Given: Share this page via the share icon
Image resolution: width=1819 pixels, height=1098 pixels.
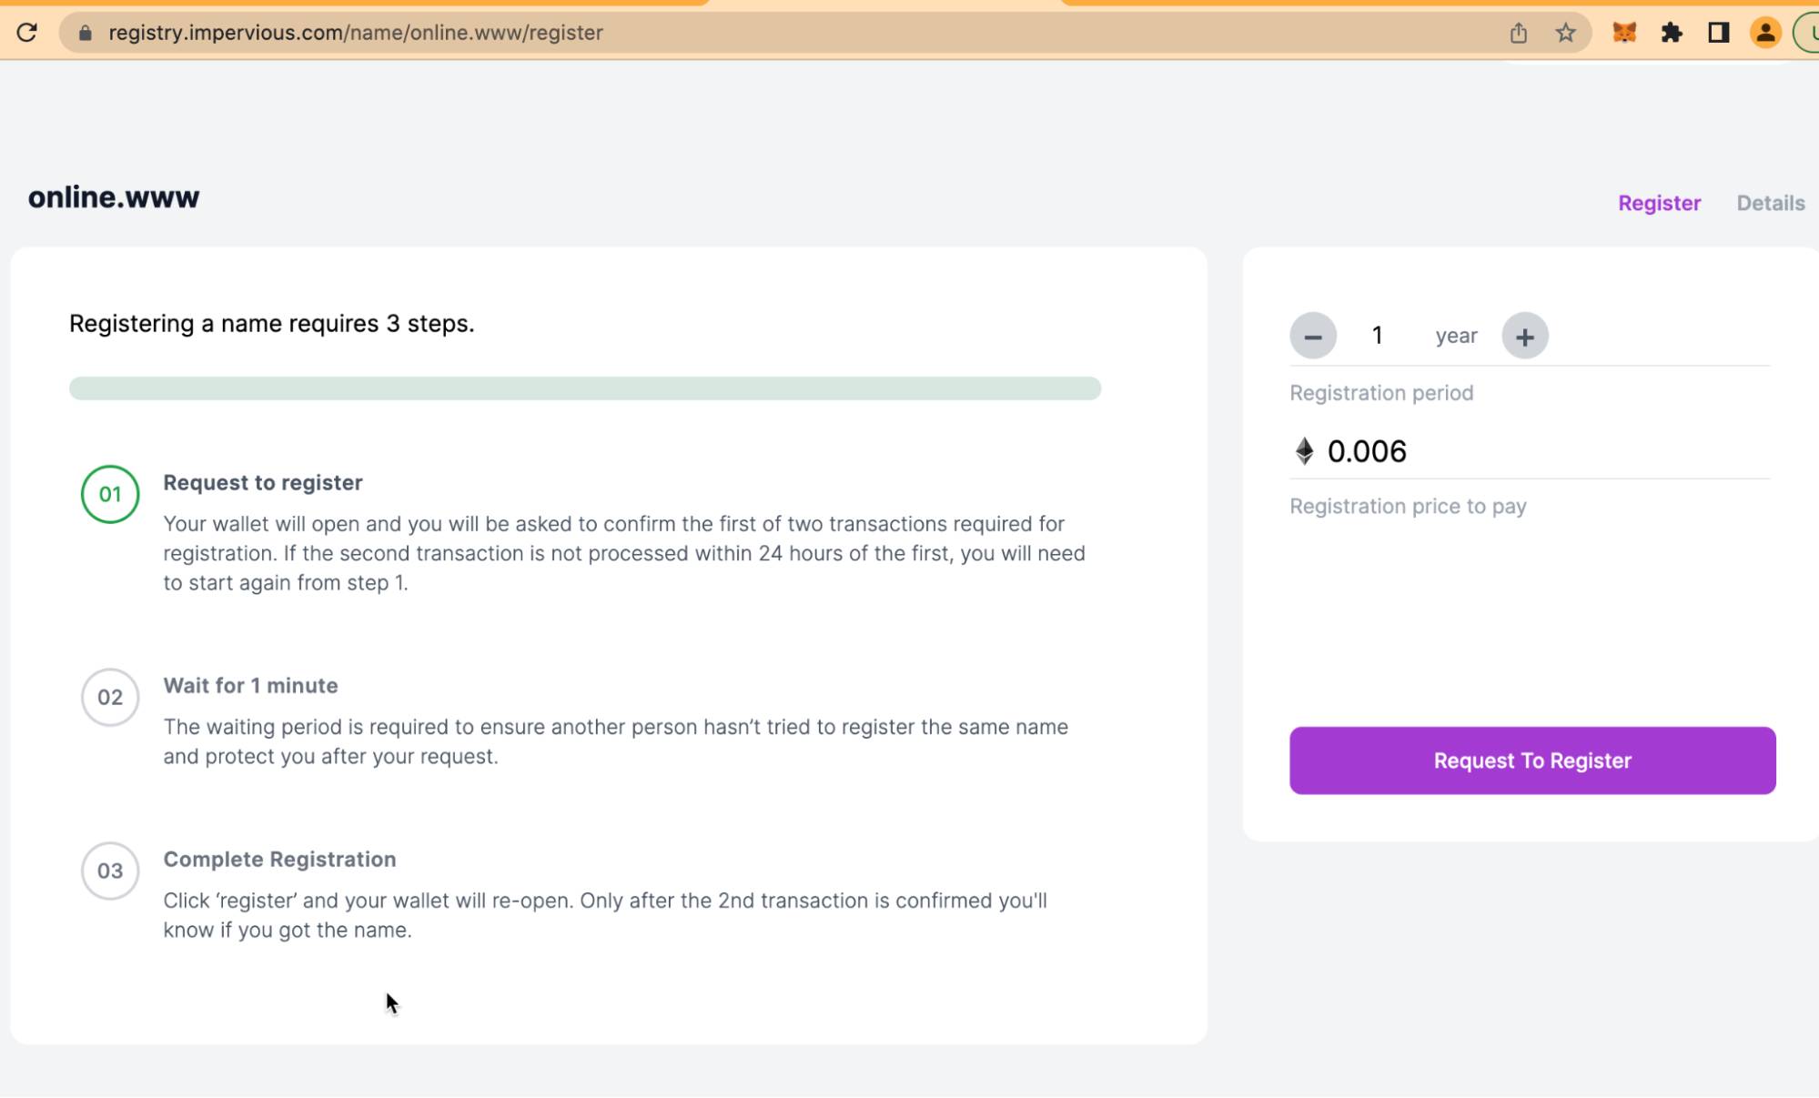Looking at the screenshot, I should coord(1518,33).
